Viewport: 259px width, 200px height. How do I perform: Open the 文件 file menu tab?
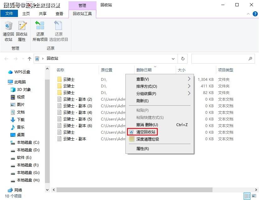(x=9, y=14)
